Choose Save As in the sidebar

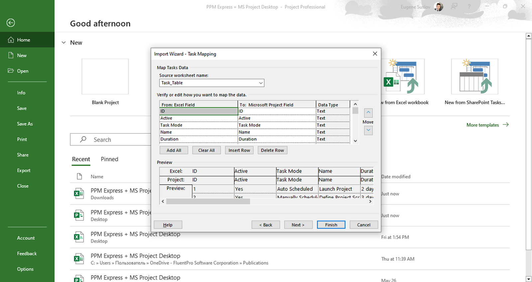click(25, 124)
